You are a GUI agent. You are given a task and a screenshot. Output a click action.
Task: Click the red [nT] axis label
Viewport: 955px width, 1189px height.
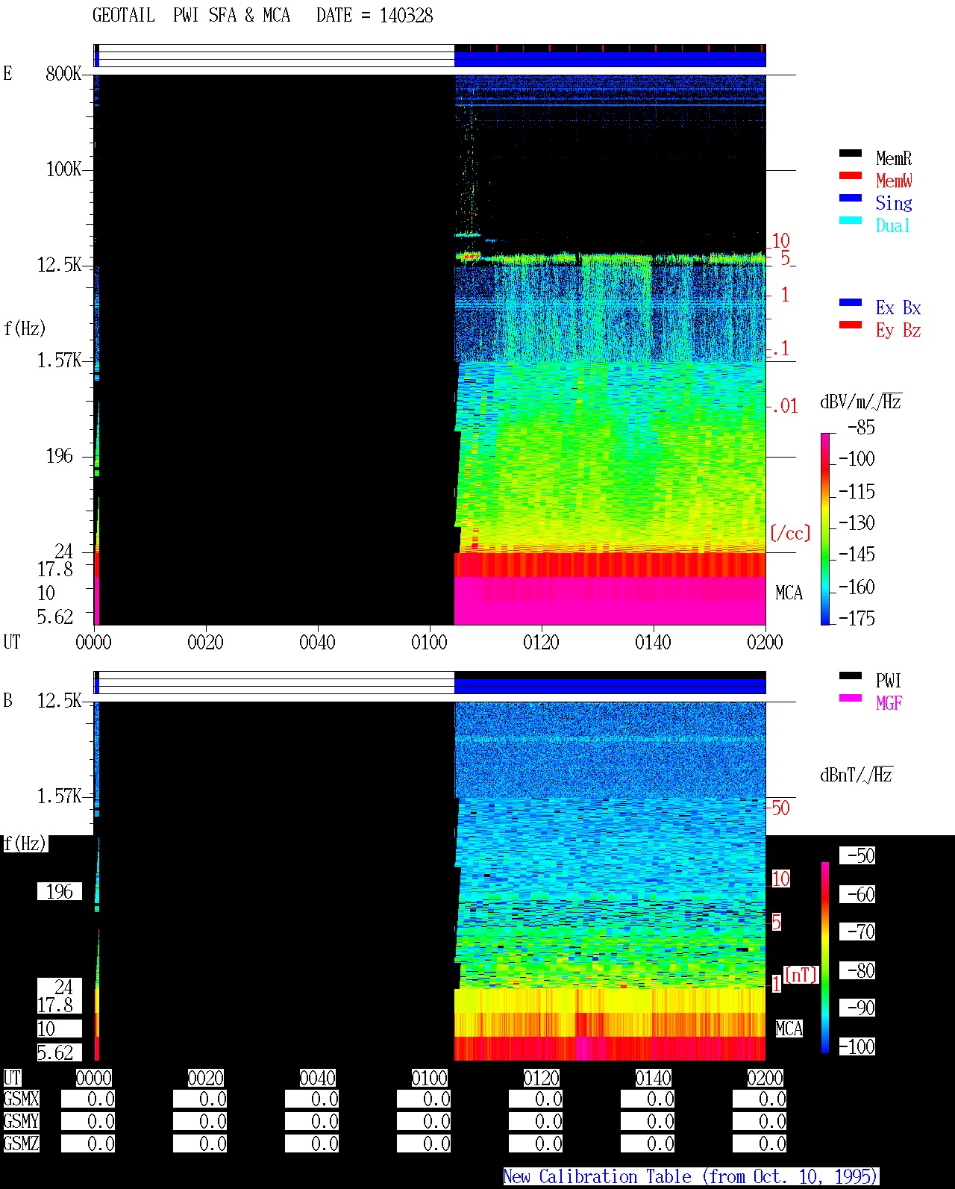pyautogui.click(x=801, y=975)
